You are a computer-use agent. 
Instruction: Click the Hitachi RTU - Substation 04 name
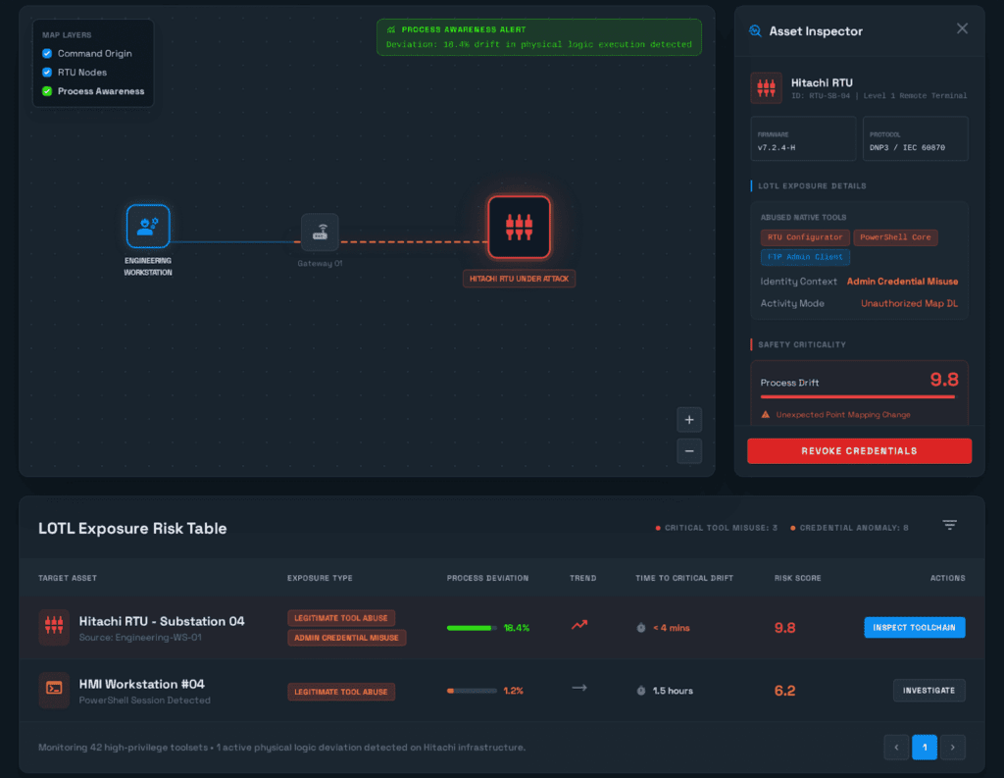[162, 621]
